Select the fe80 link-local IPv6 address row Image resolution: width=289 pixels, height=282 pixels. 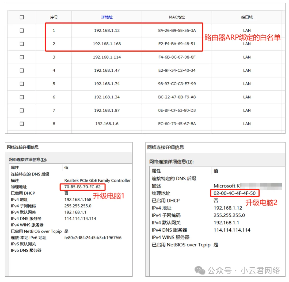[93, 238]
